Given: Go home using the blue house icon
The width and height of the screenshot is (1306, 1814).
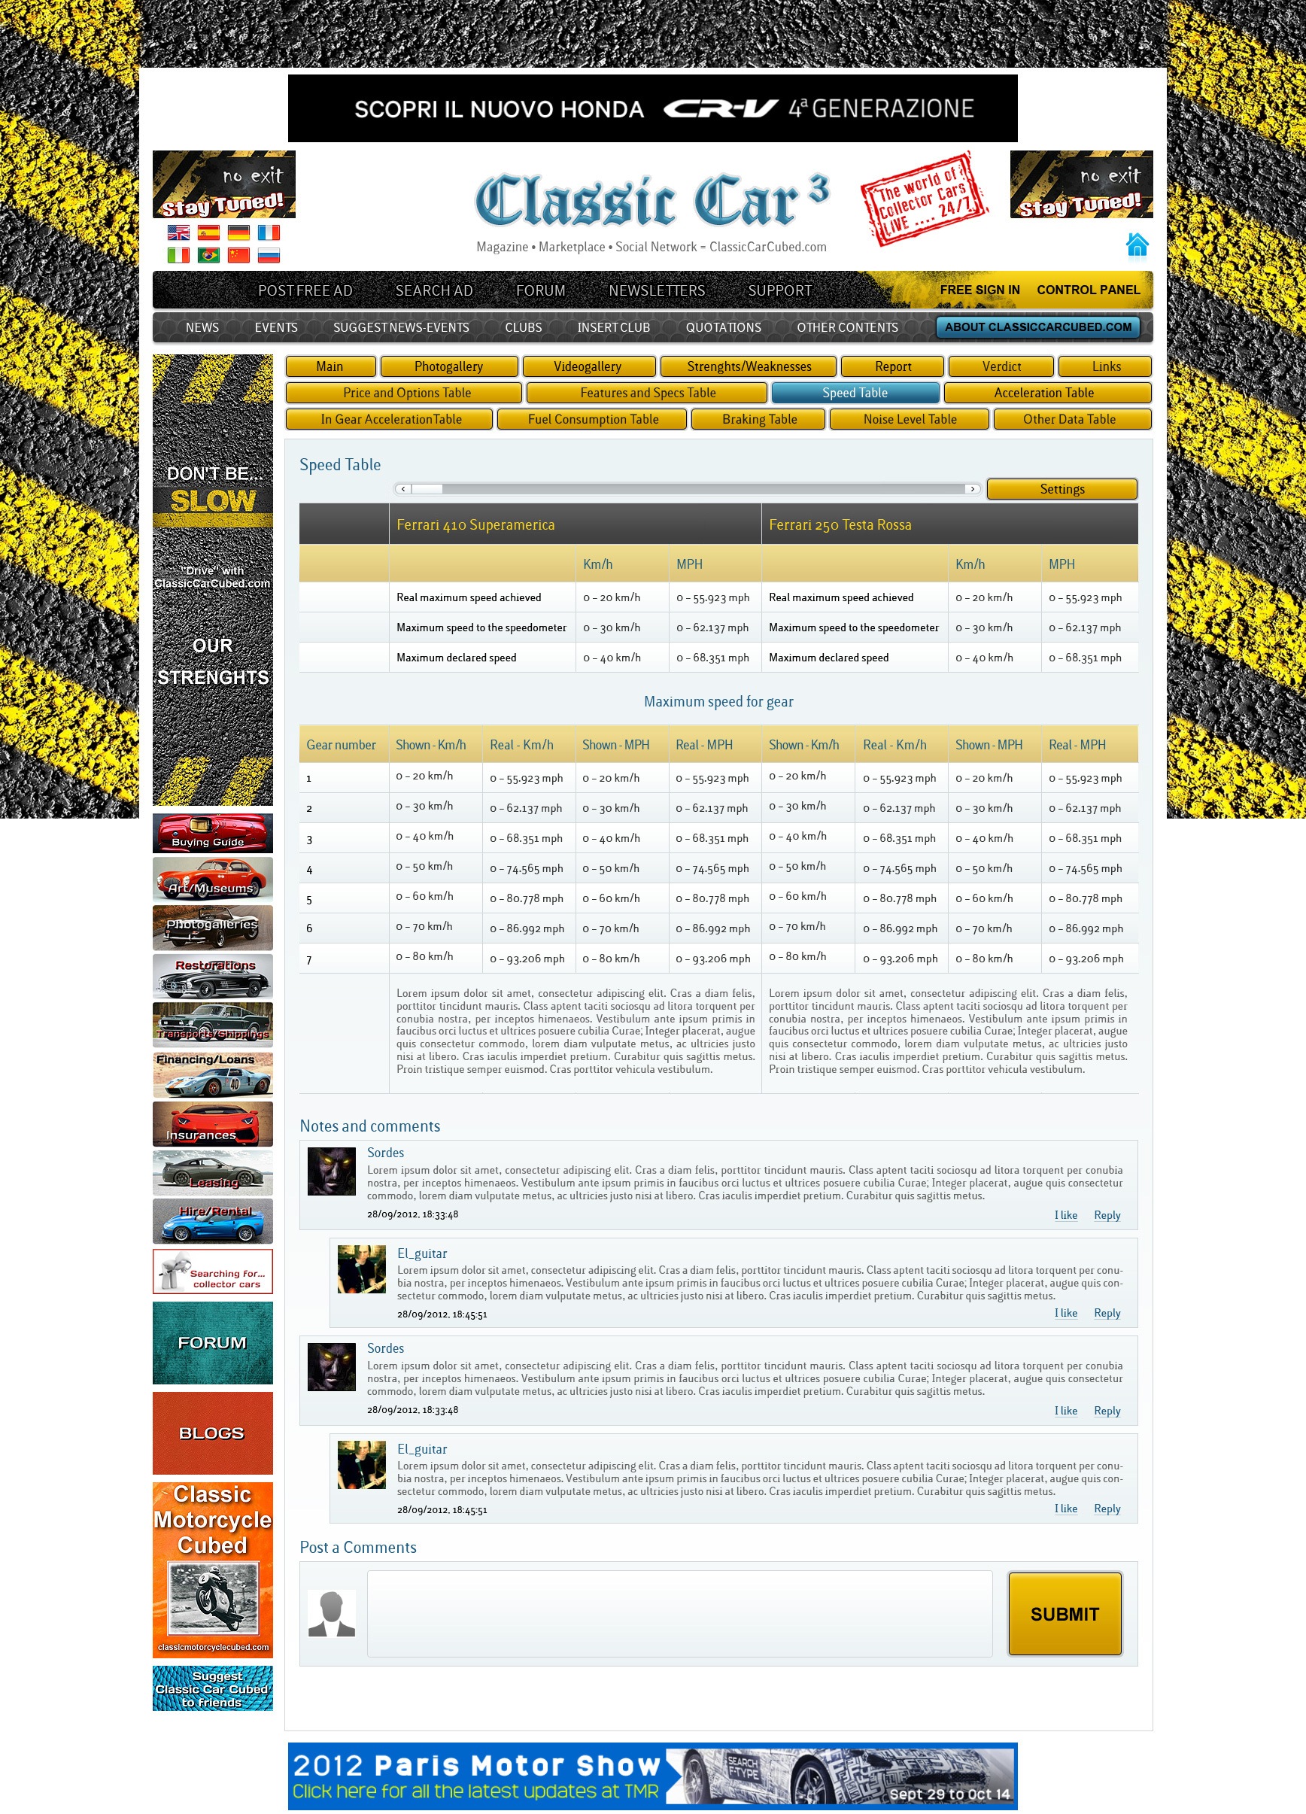Looking at the screenshot, I should (x=1137, y=245).
